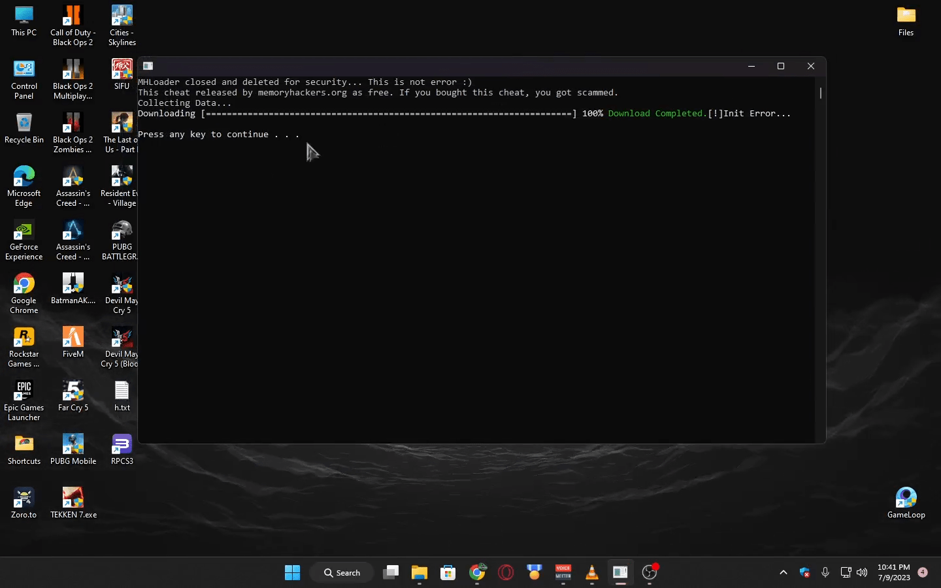Open the notification center badge
The image size is (941, 588).
coord(923,572)
